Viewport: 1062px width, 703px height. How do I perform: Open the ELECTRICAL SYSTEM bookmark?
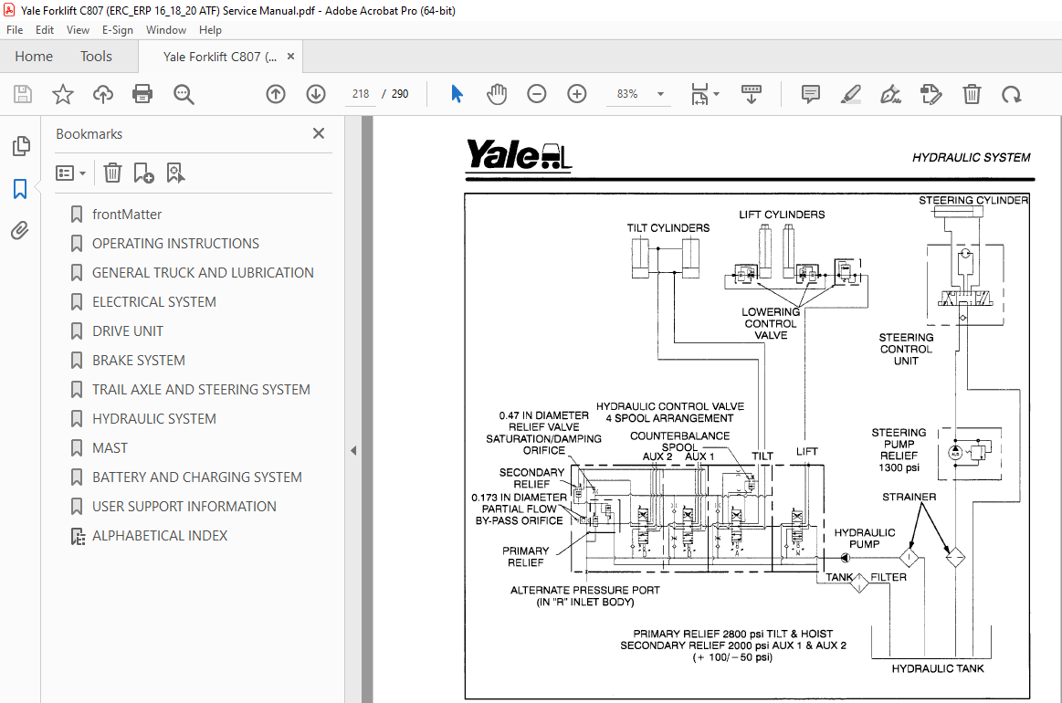(x=153, y=301)
